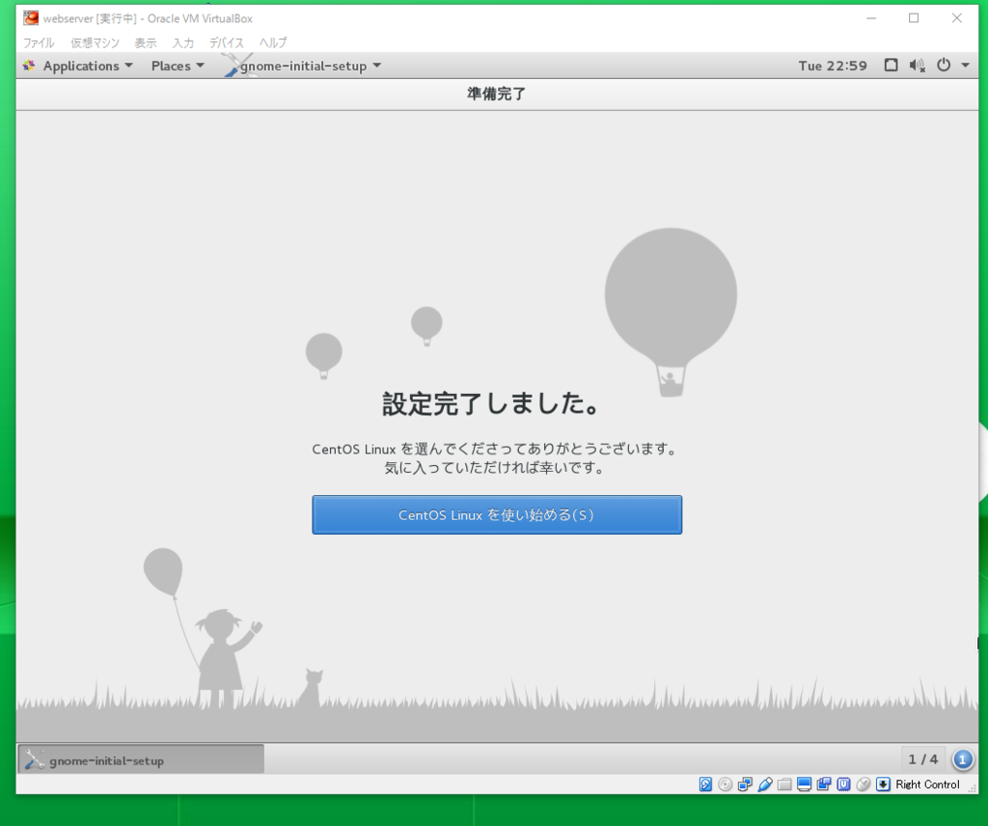Open the Places dropdown menu
Viewport: 988px width, 826px height.
178,66
